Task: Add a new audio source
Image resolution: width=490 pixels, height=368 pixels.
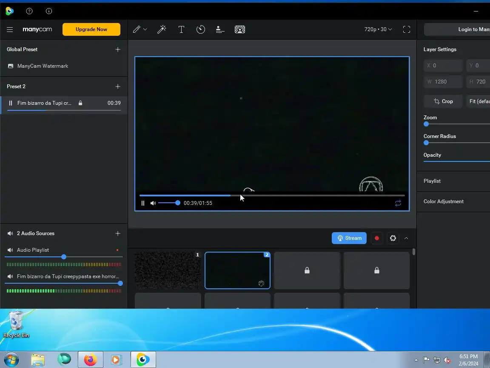Action: (x=117, y=233)
